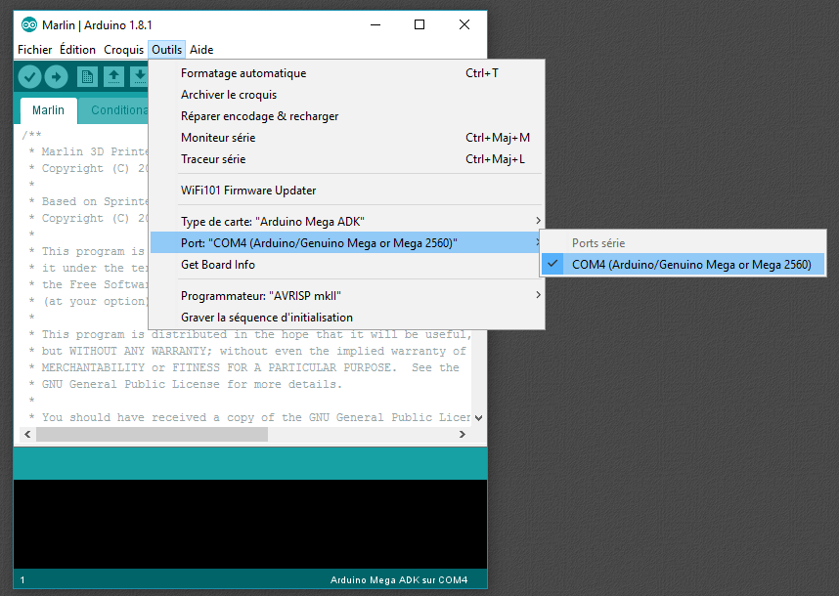
Task: Switch to the Marlin tab
Action: coord(48,110)
